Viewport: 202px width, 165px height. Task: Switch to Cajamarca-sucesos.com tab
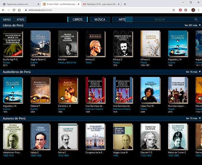21,4
